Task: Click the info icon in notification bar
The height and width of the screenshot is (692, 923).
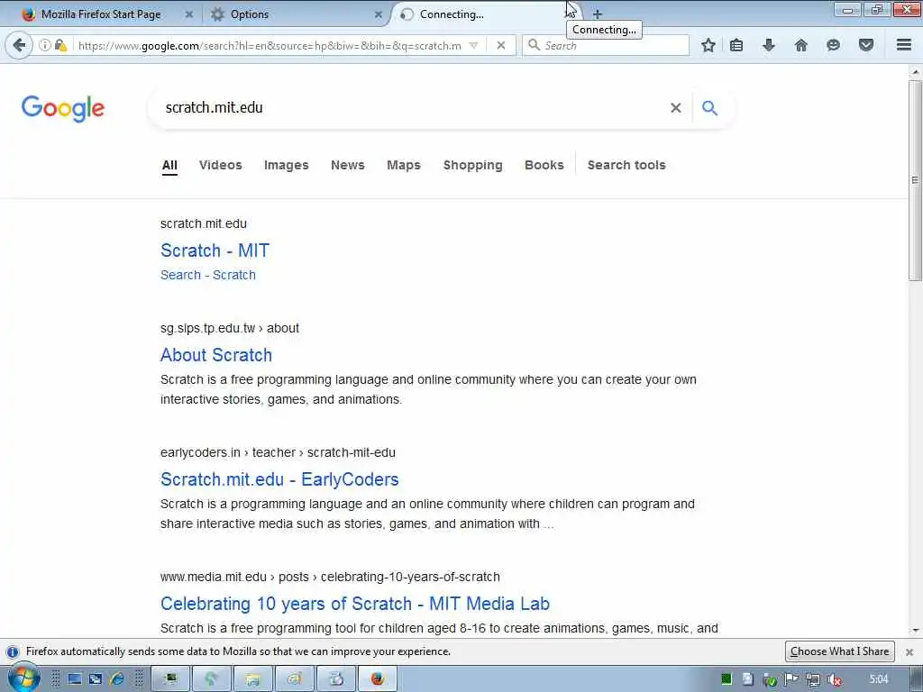Action: click(13, 652)
